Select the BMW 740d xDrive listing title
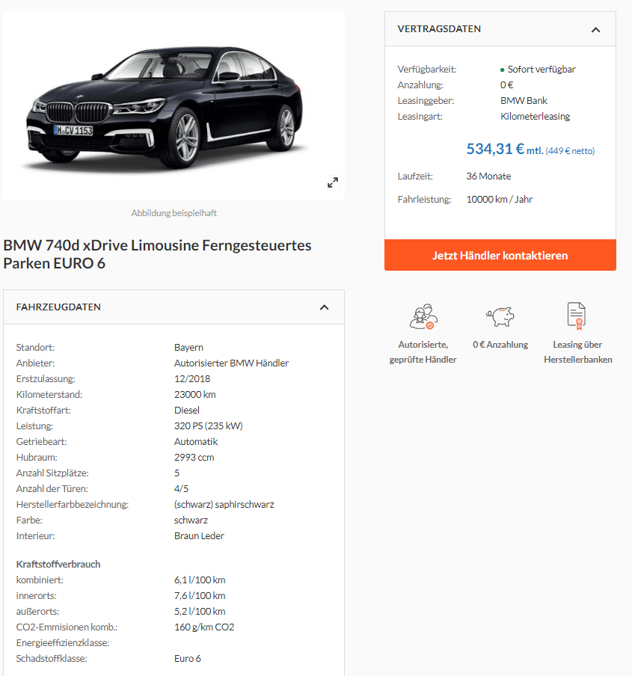Viewport: 632px width, 676px height. pyautogui.click(x=157, y=254)
